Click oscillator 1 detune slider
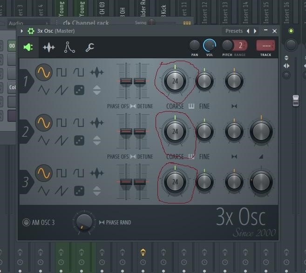 [x=140, y=81]
